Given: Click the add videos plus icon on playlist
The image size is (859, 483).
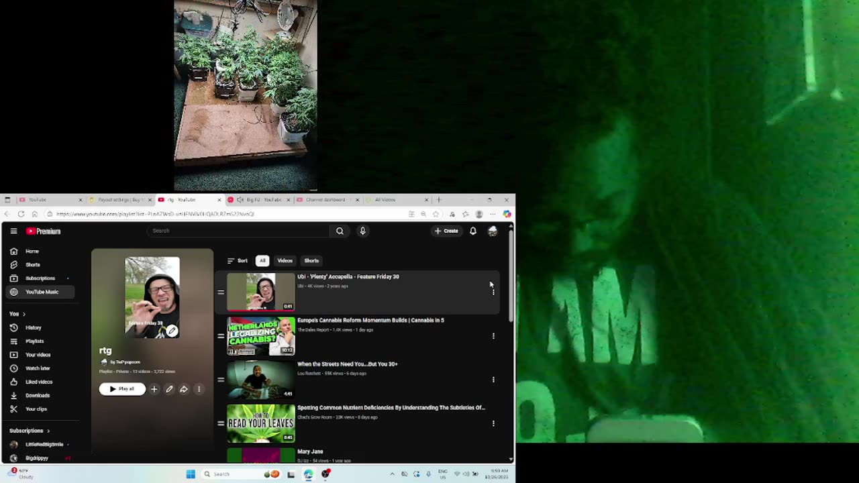Looking at the screenshot, I should click(154, 389).
